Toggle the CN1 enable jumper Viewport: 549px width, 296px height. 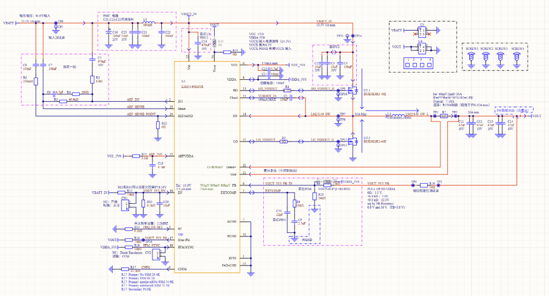click(x=125, y=204)
